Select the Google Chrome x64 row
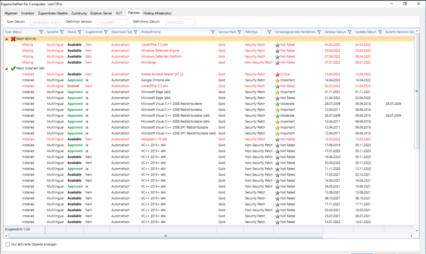 coord(209,80)
